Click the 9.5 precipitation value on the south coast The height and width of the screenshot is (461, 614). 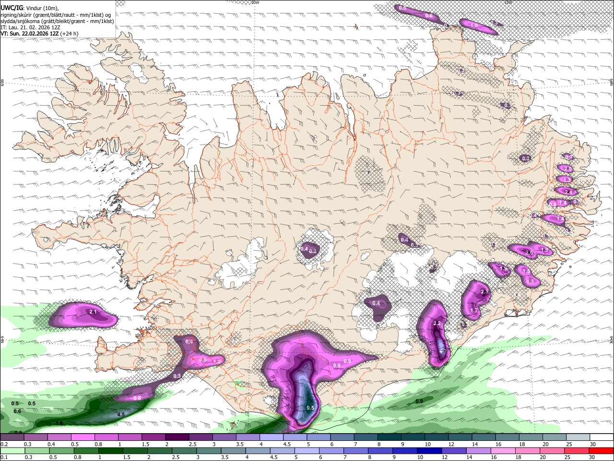point(310,408)
